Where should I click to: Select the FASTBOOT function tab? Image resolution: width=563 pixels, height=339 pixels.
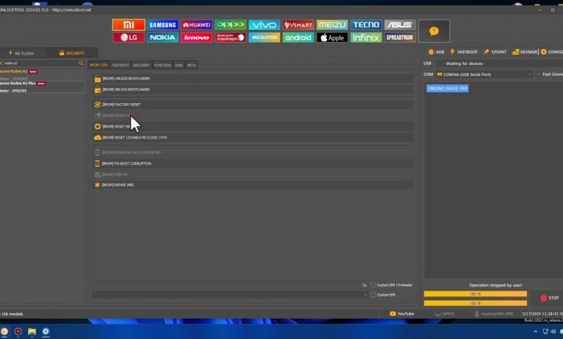[121, 66]
